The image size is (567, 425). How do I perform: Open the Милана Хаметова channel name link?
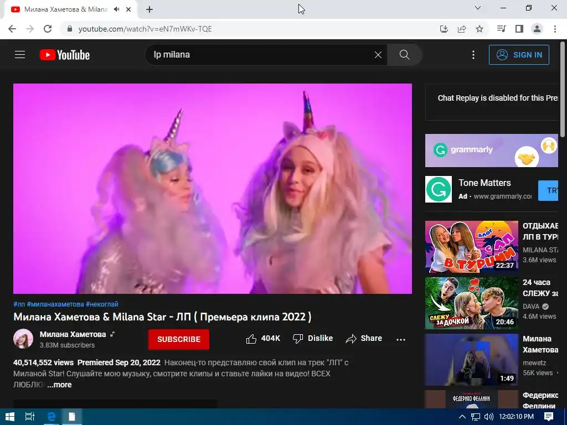[73, 334]
